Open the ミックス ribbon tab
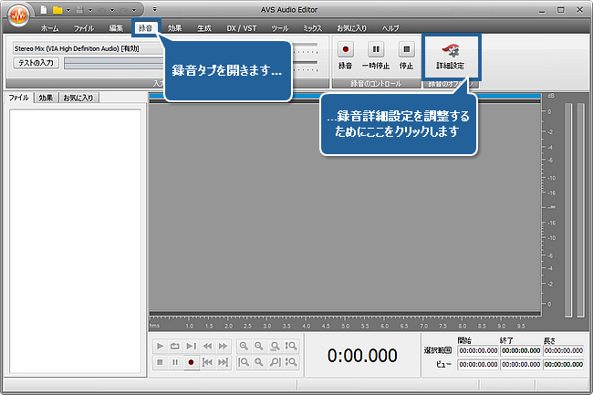The image size is (593, 395). pos(313,28)
